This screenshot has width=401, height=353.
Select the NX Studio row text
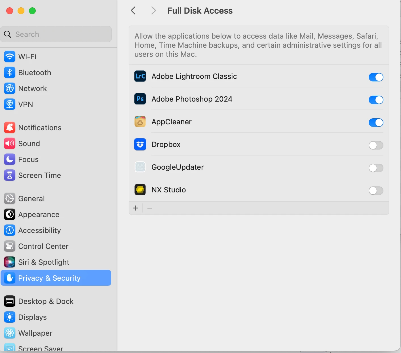pos(169,190)
